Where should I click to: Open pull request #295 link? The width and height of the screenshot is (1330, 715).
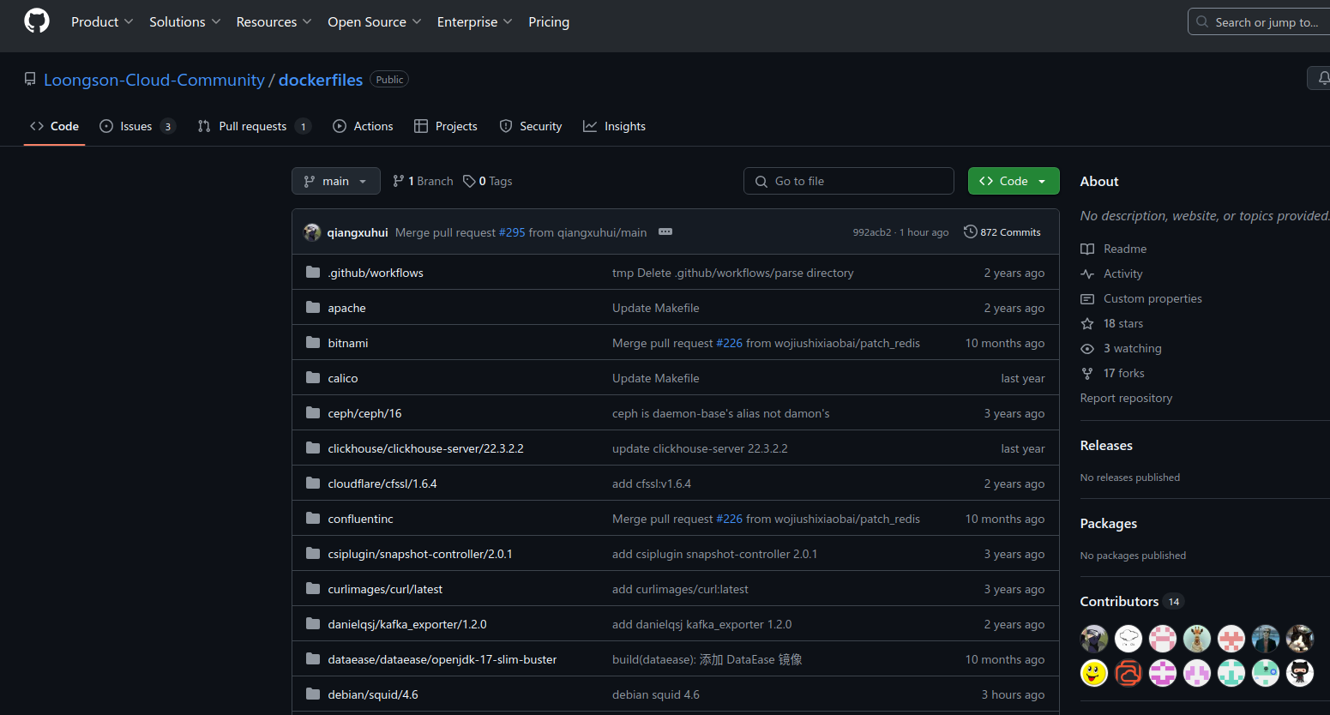pyautogui.click(x=512, y=232)
